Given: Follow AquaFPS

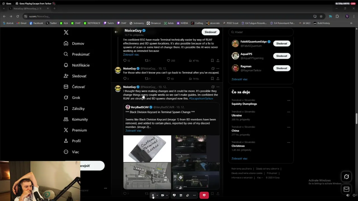Looking at the screenshot, I should pyautogui.click(x=282, y=56).
